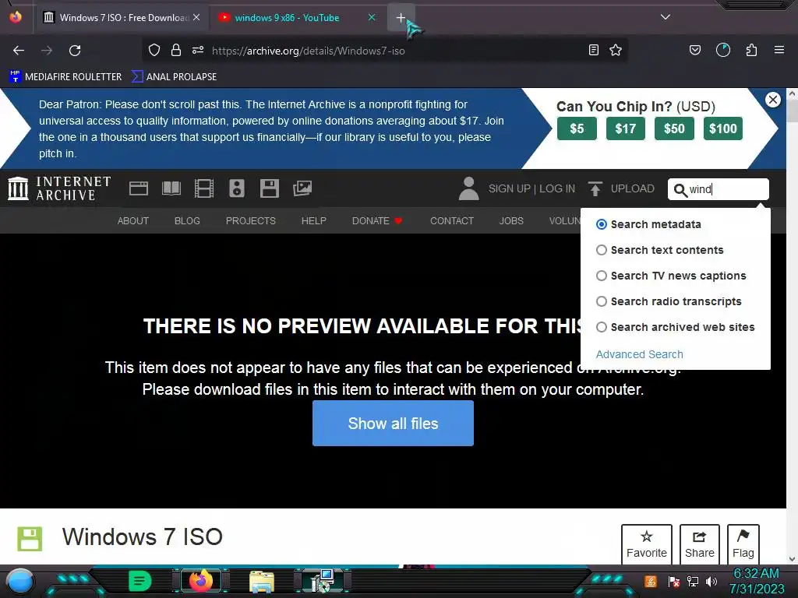Viewport: 798px width, 598px height.
Task: Open the Windows Start orb
Action: coord(20,581)
